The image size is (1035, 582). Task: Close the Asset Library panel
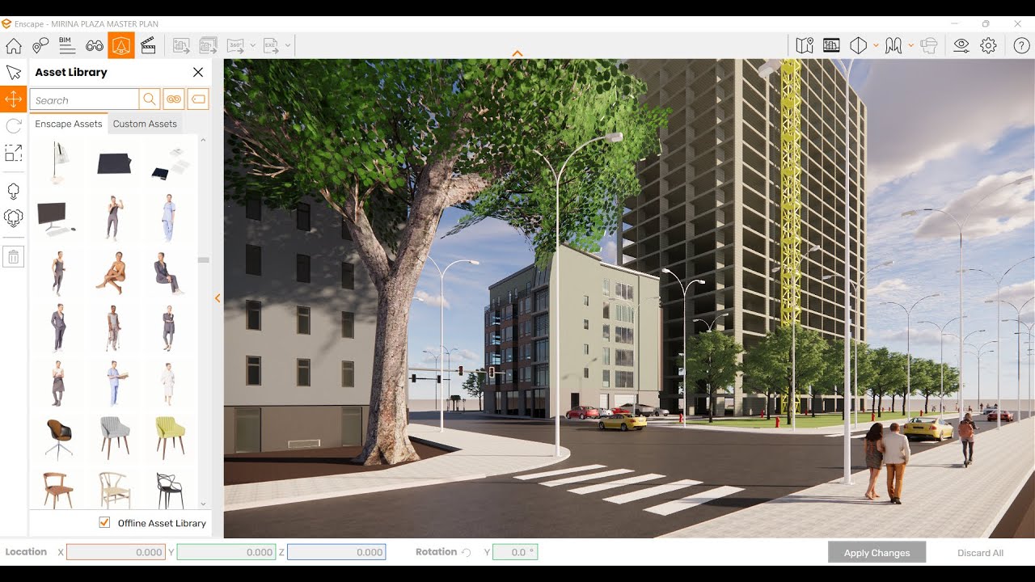[198, 72]
